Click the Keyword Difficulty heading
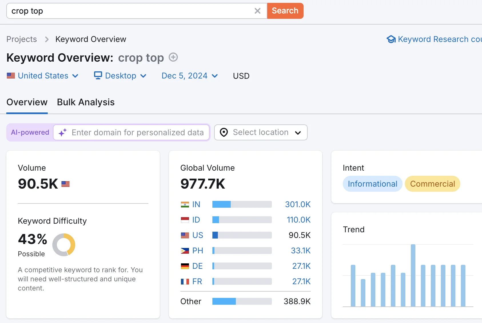Image resolution: width=482 pixels, height=323 pixels. (x=52, y=221)
